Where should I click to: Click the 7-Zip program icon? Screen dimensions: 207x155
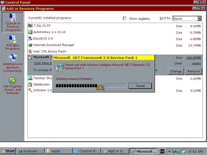pos(30,26)
